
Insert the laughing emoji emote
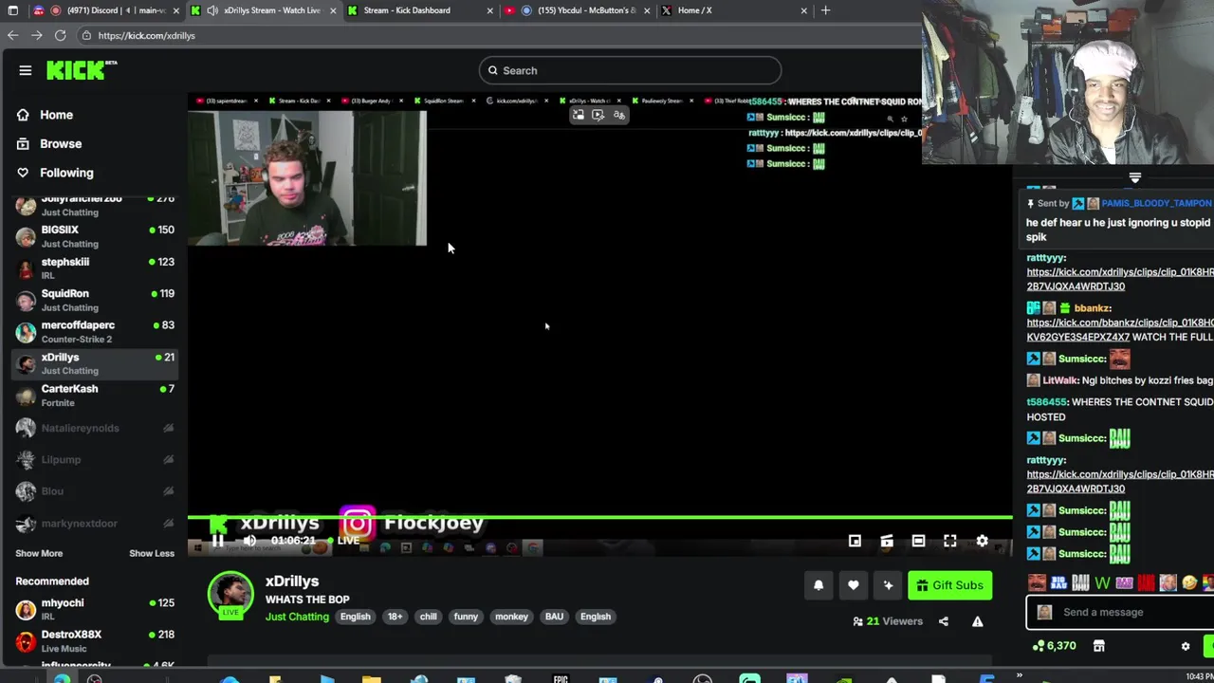point(1189,582)
